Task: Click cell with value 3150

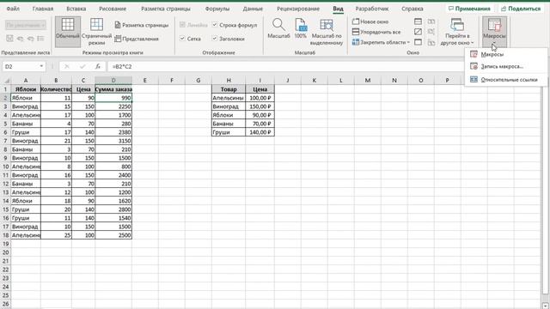Action: [113, 141]
